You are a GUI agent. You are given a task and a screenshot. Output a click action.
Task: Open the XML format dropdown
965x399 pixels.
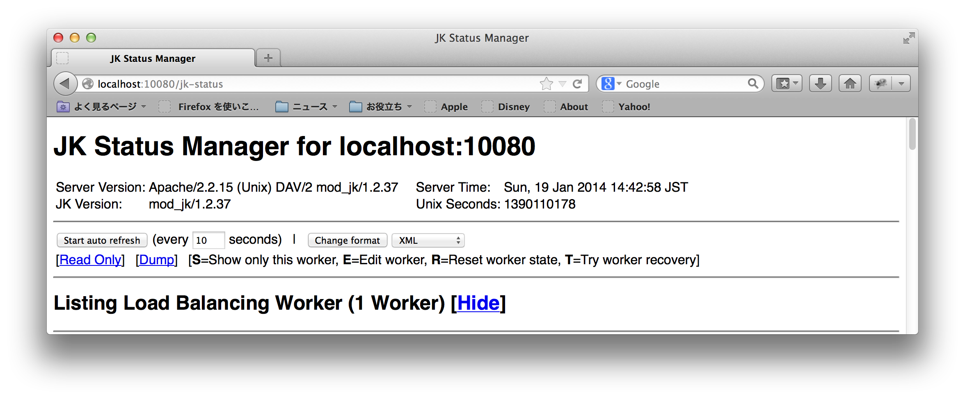428,240
